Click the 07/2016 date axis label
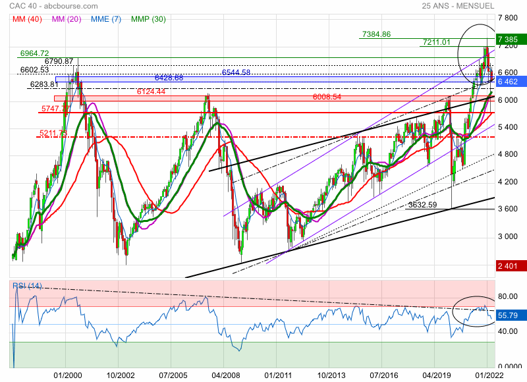 tap(384, 375)
